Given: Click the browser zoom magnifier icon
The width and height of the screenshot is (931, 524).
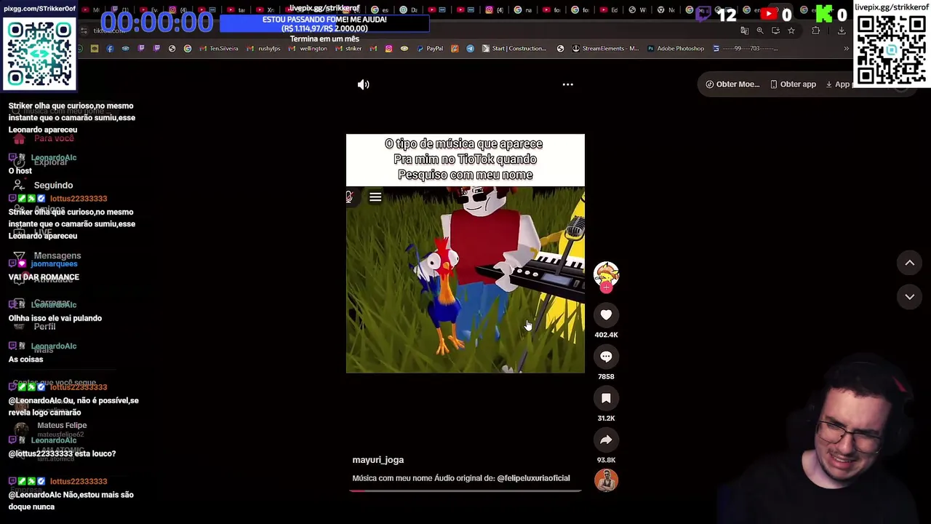Looking at the screenshot, I should 760,31.
